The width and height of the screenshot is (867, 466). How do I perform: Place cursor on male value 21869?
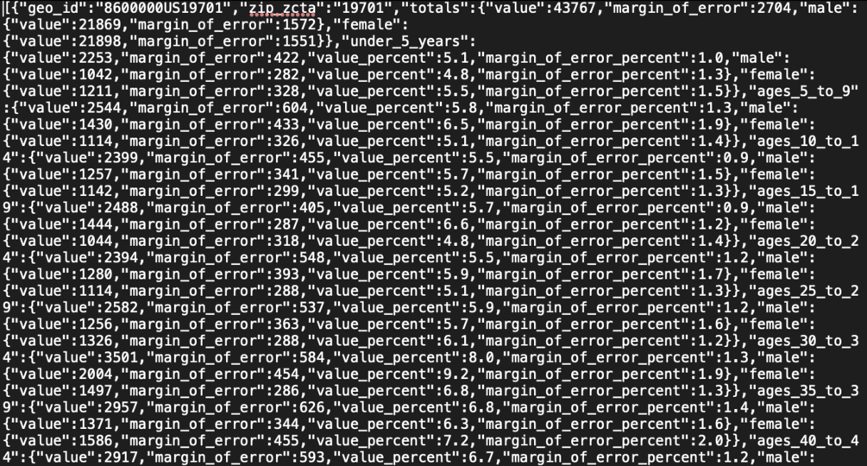click(x=97, y=25)
